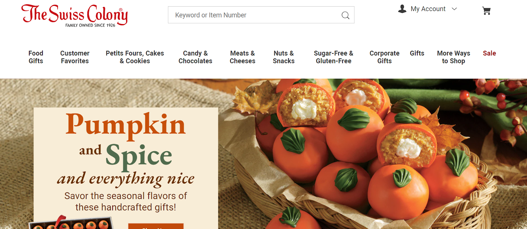Screen dimensions: 527x229
Task: Open Sugar-Free & Gluten-Free menu
Action: [x=334, y=57]
